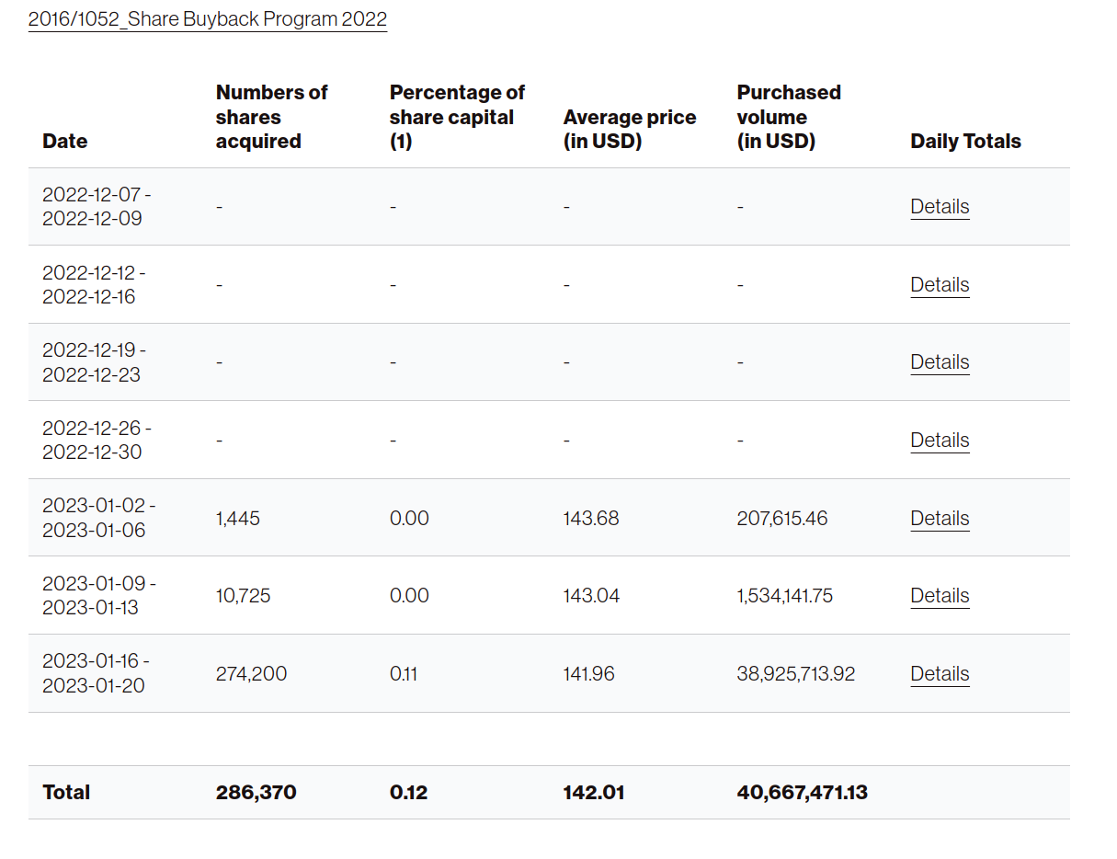Viewport: 1117px width, 859px height.
Task: Open the 2016/1052_Share Buyback Program 2022 link
Action: pos(207,19)
